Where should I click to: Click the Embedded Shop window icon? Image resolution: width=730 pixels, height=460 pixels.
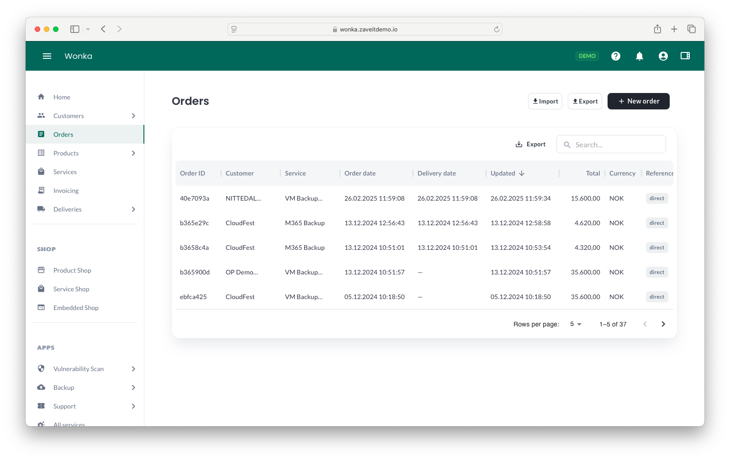pyautogui.click(x=41, y=307)
